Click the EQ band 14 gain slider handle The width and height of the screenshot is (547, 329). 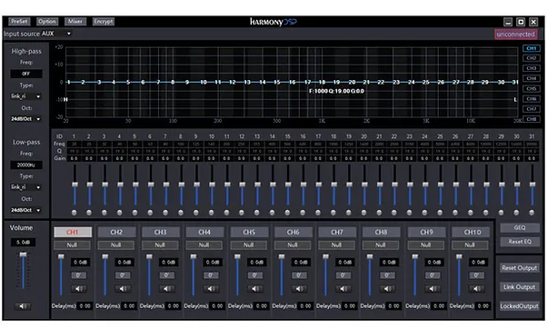273,184
